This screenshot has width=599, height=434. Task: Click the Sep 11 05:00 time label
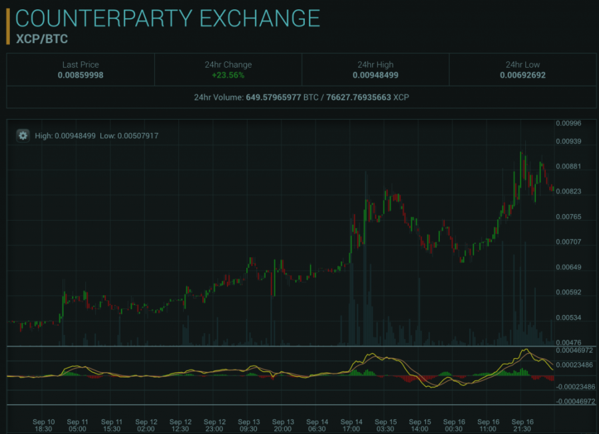[x=78, y=425]
